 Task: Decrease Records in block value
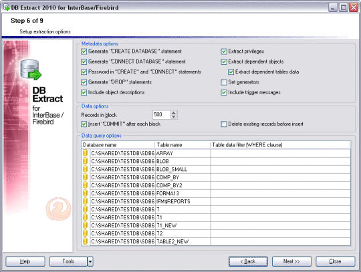pos(174,117)
